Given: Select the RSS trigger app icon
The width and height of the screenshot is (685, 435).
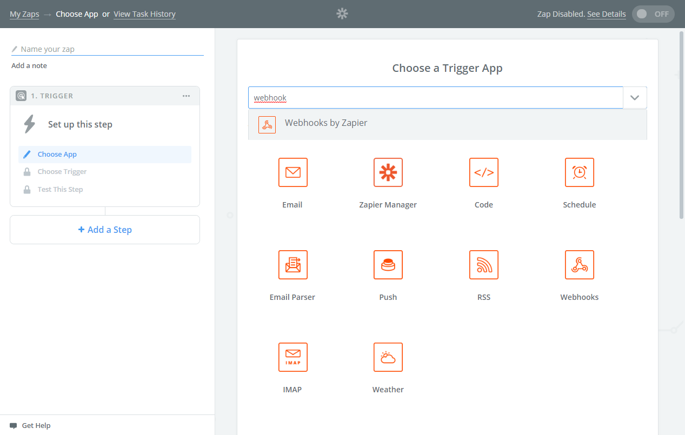Looking at the screenshot, I should click(483, 265).
